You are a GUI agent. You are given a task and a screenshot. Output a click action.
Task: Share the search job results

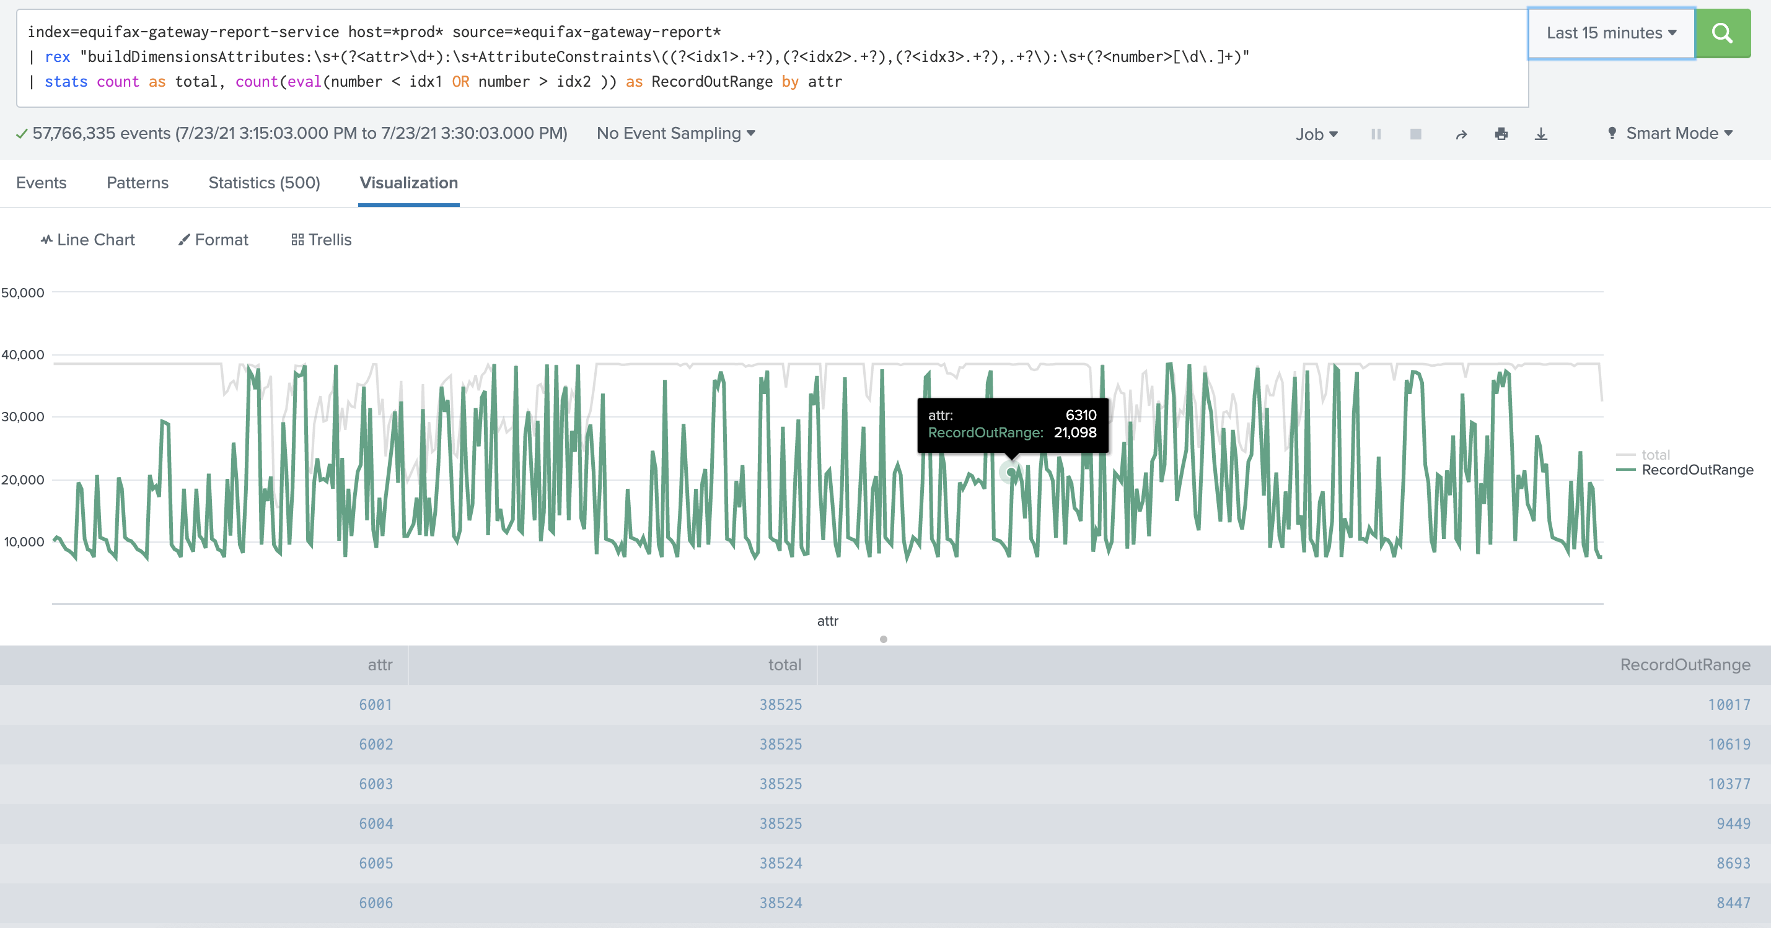1461,134
